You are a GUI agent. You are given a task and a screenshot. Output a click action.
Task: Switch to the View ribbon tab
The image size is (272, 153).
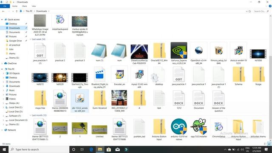pyautogui.click(x=34, y=6)
